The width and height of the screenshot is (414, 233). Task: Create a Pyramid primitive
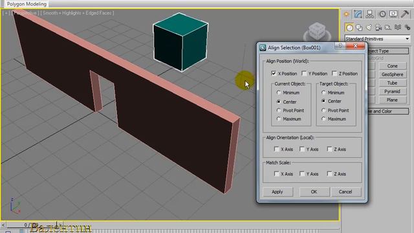click(x=393, y=91)
